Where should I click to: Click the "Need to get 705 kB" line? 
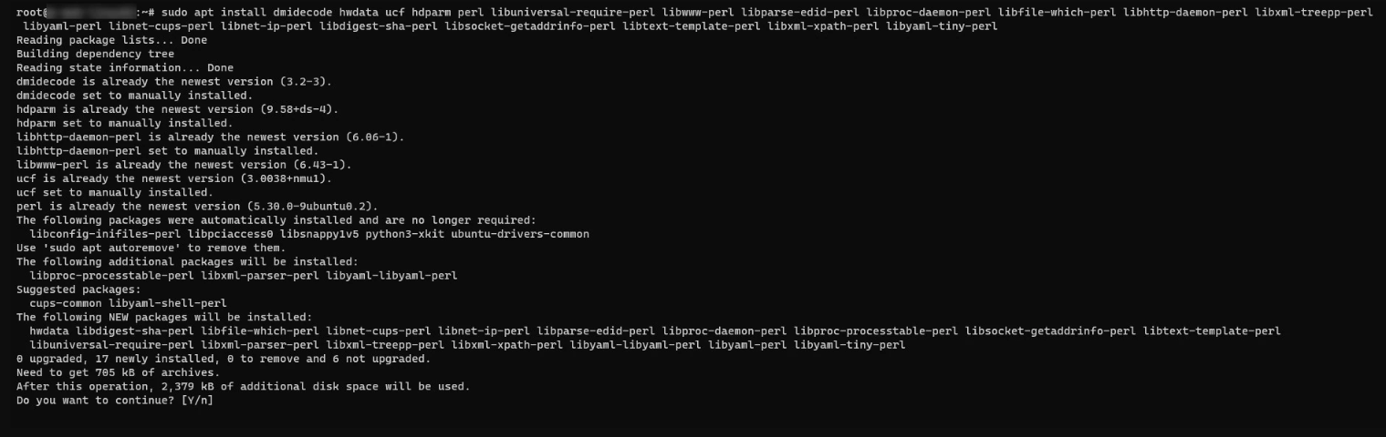click(x=118, y=372)
